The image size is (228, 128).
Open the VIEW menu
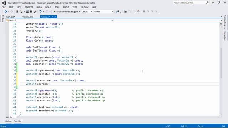pos(19,7)
